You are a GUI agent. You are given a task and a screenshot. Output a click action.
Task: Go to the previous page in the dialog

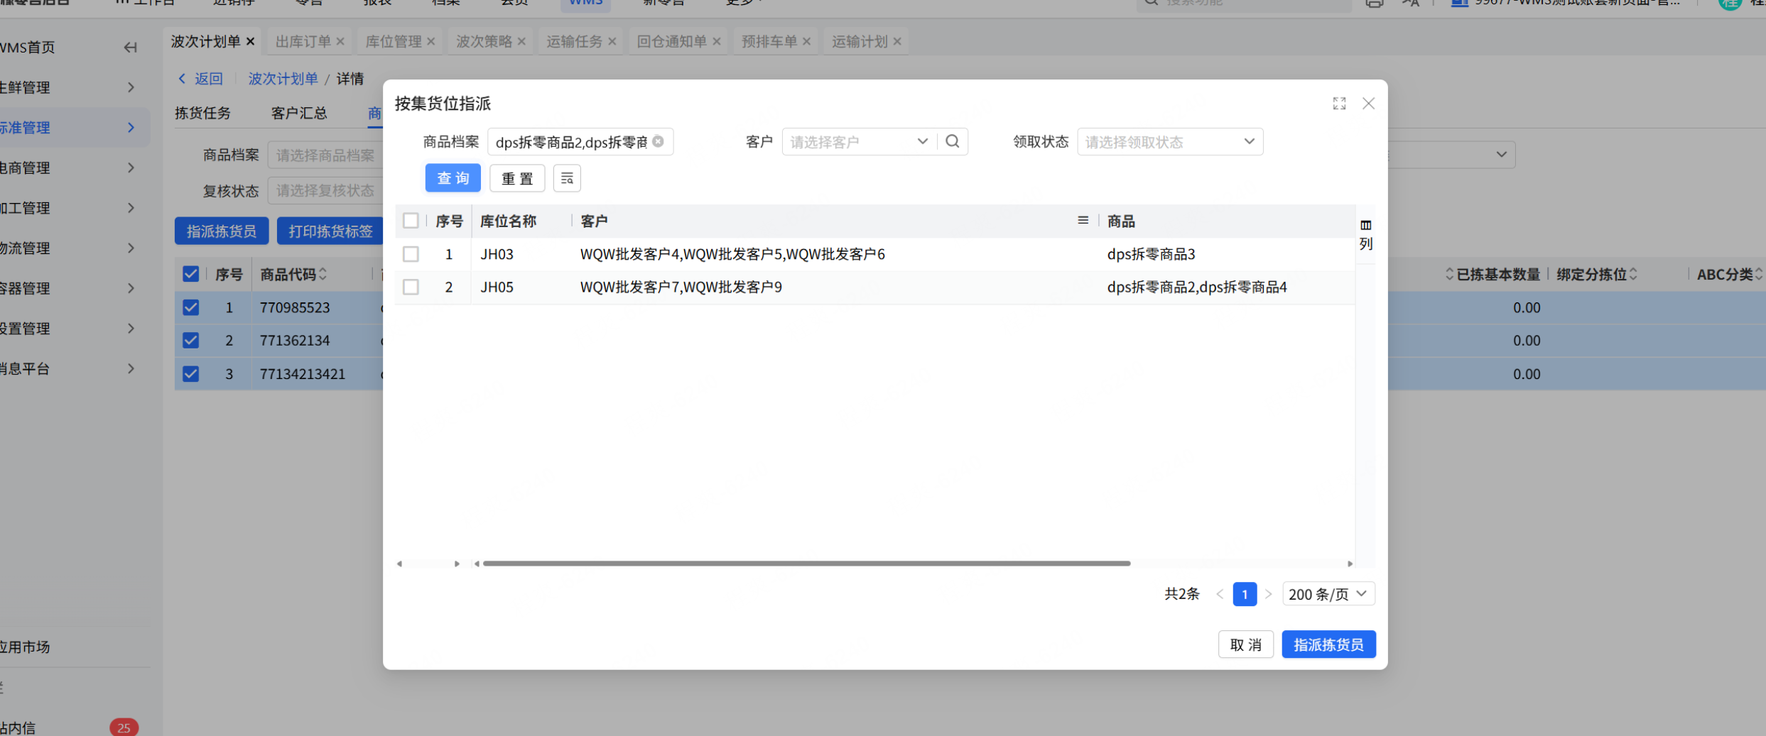(1220, 594)
